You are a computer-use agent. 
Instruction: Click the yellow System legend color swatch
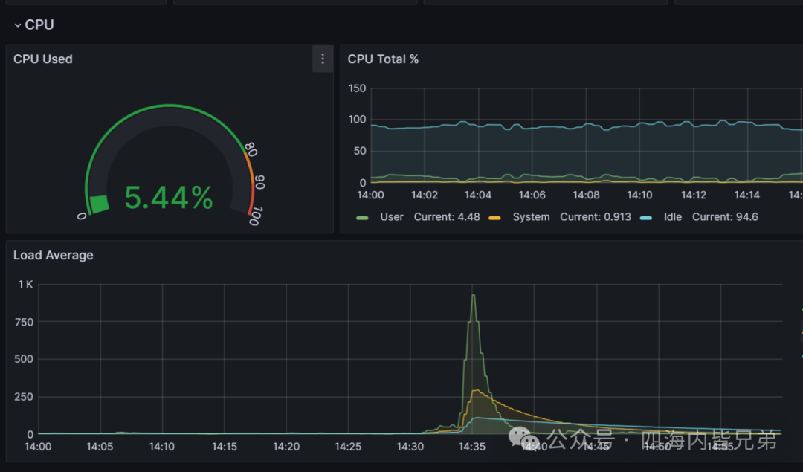point(494,218)
